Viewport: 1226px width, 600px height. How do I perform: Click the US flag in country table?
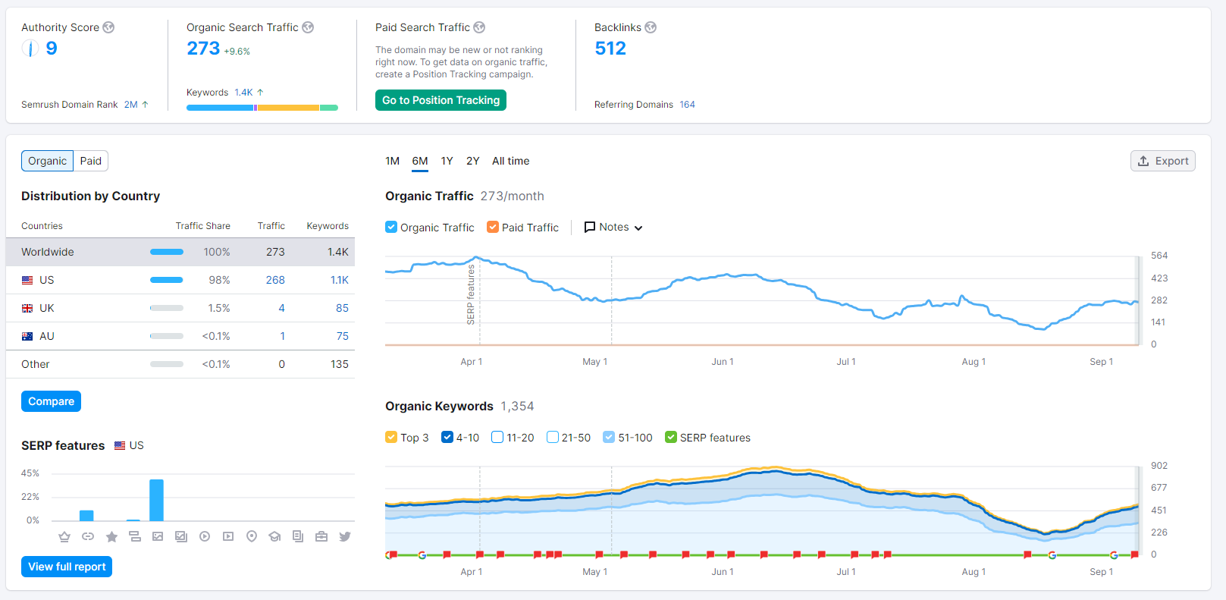point(27,280)
